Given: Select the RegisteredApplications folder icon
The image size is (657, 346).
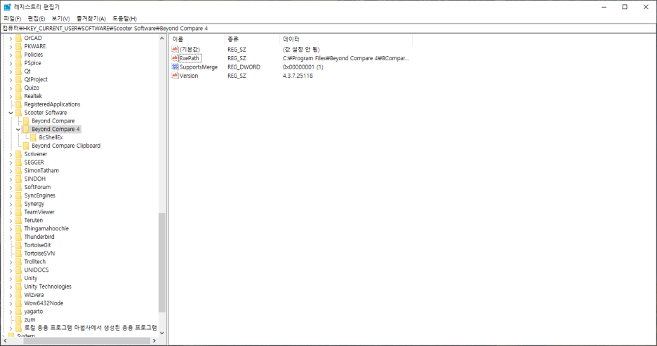Looking at the screenshot, I should point(18,104).
